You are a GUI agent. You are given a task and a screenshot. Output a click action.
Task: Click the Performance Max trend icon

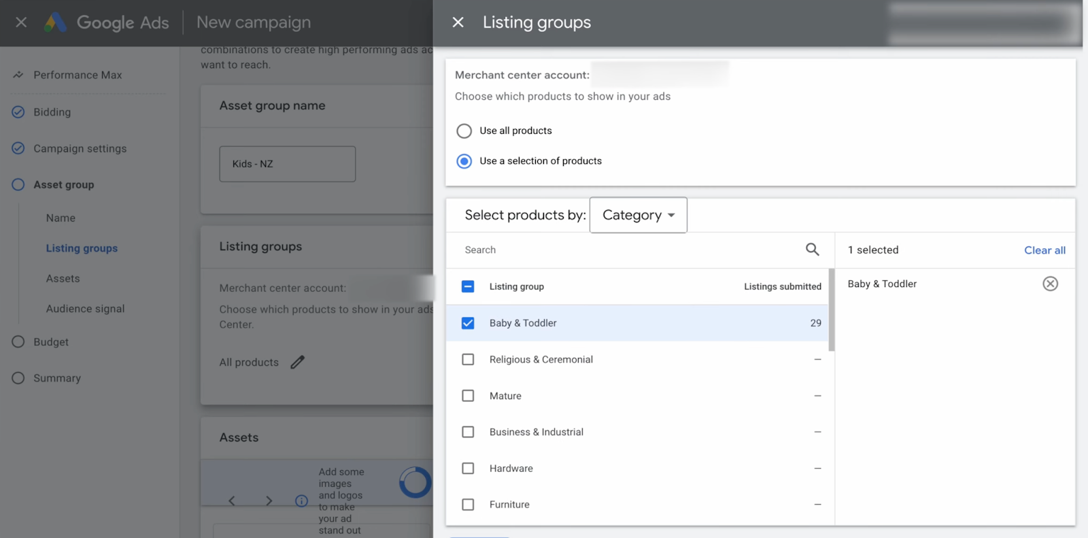[x=18, y=75]
